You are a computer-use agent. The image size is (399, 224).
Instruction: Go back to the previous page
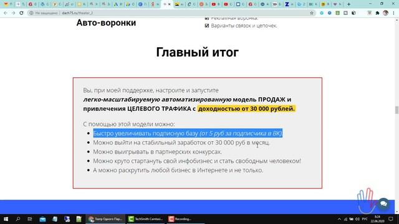click(6, 13)
